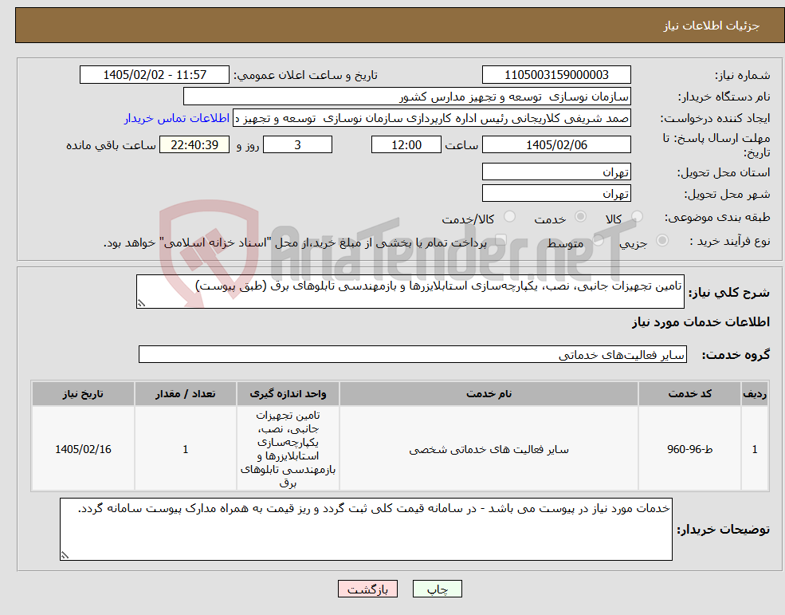
Task: Select the کالا/خدمت radio button
Action: [x=509, y=216]
